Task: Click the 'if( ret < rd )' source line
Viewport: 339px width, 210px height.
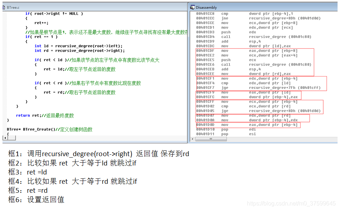Action: coord(88,83)
